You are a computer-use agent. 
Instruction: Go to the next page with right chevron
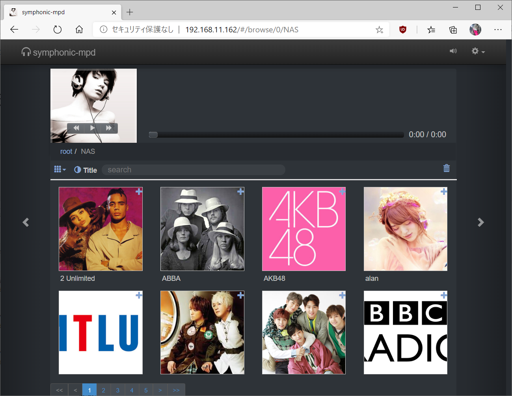[x=480, y=222]
